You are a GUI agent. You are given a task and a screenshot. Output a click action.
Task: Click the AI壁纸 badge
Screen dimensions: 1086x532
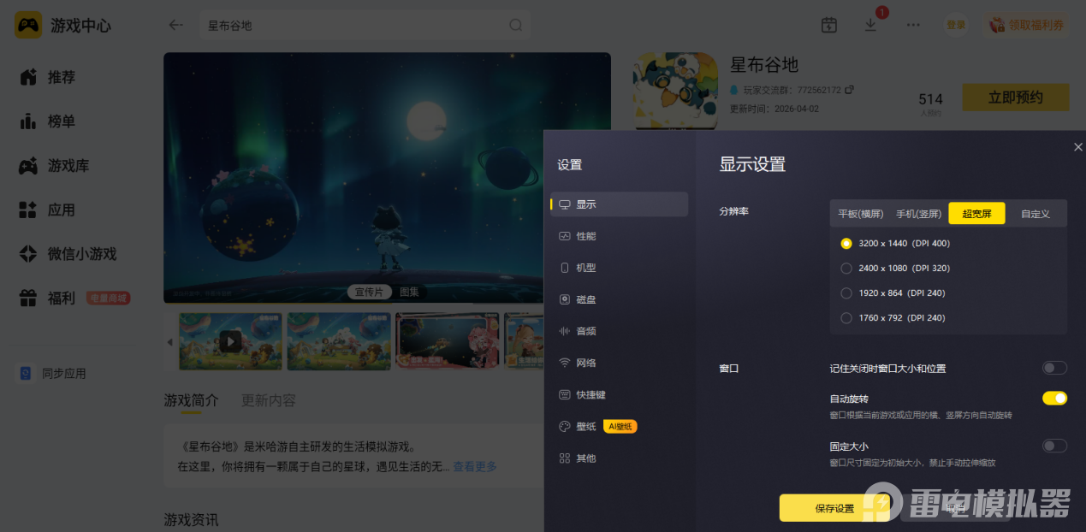tap(620, 427)
